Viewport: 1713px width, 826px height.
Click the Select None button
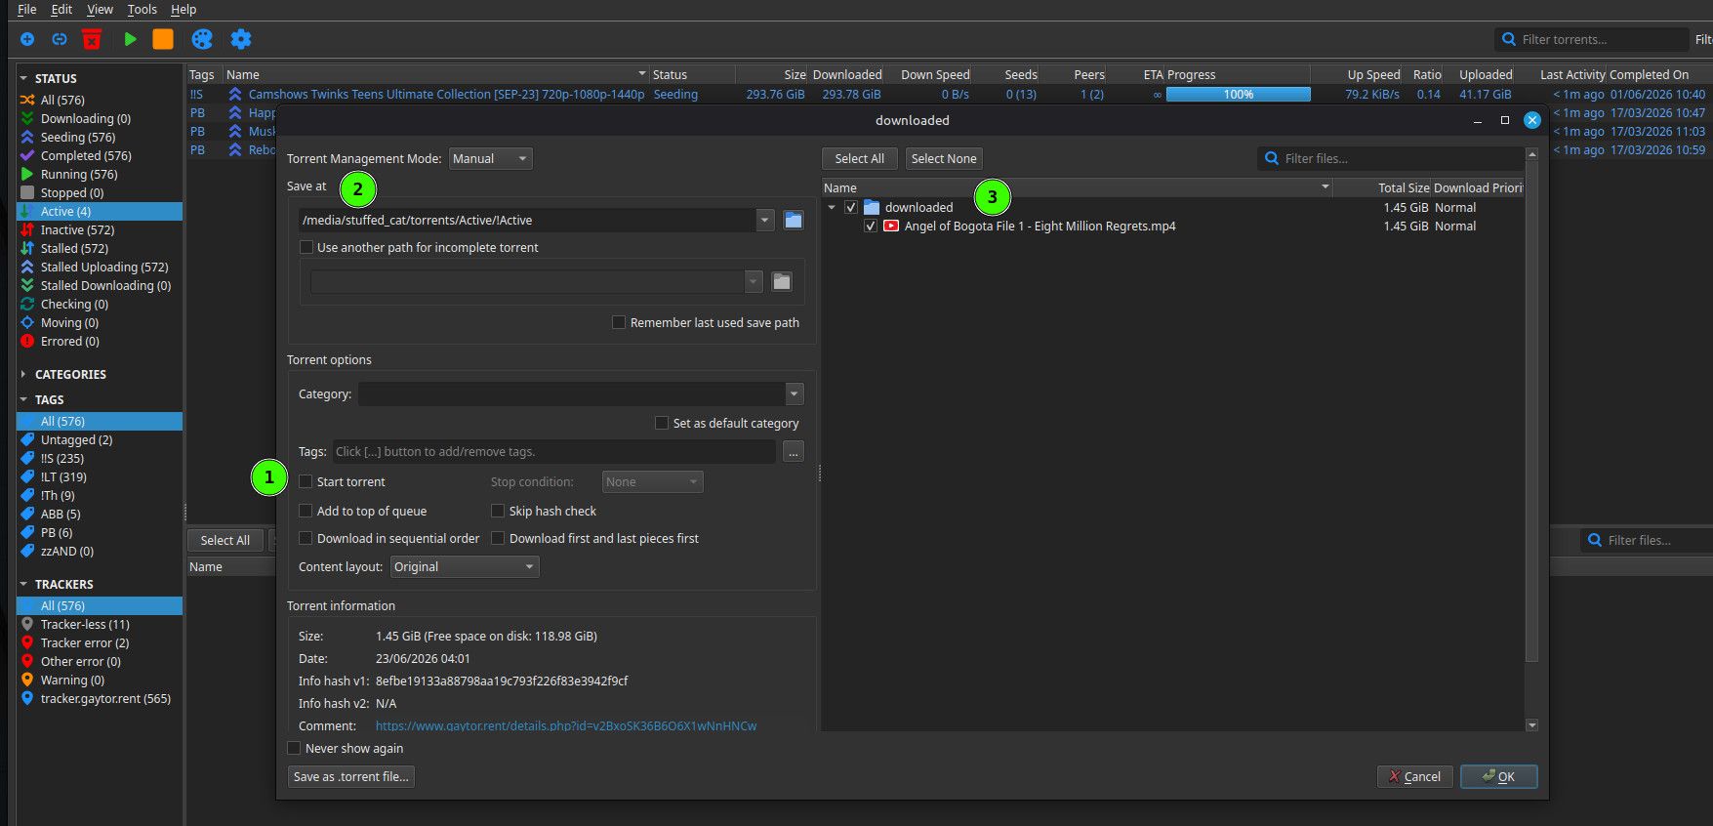pyautogui.click(x=944, y=158)
